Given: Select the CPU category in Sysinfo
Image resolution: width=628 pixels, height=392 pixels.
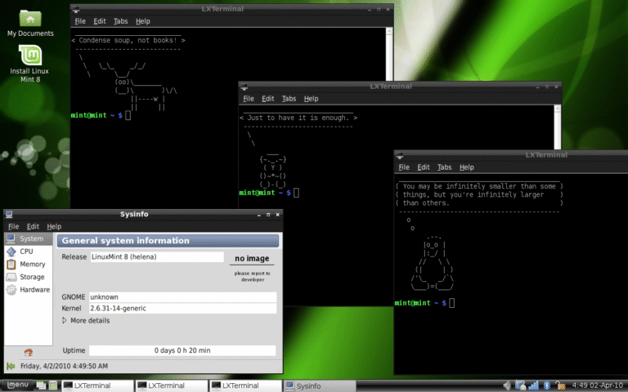Looking at the screenshot, I should point(26,252).
